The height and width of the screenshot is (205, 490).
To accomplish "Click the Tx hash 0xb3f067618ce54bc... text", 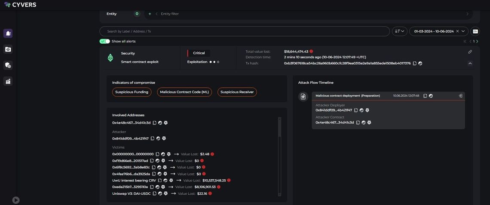I will point(347,63).
